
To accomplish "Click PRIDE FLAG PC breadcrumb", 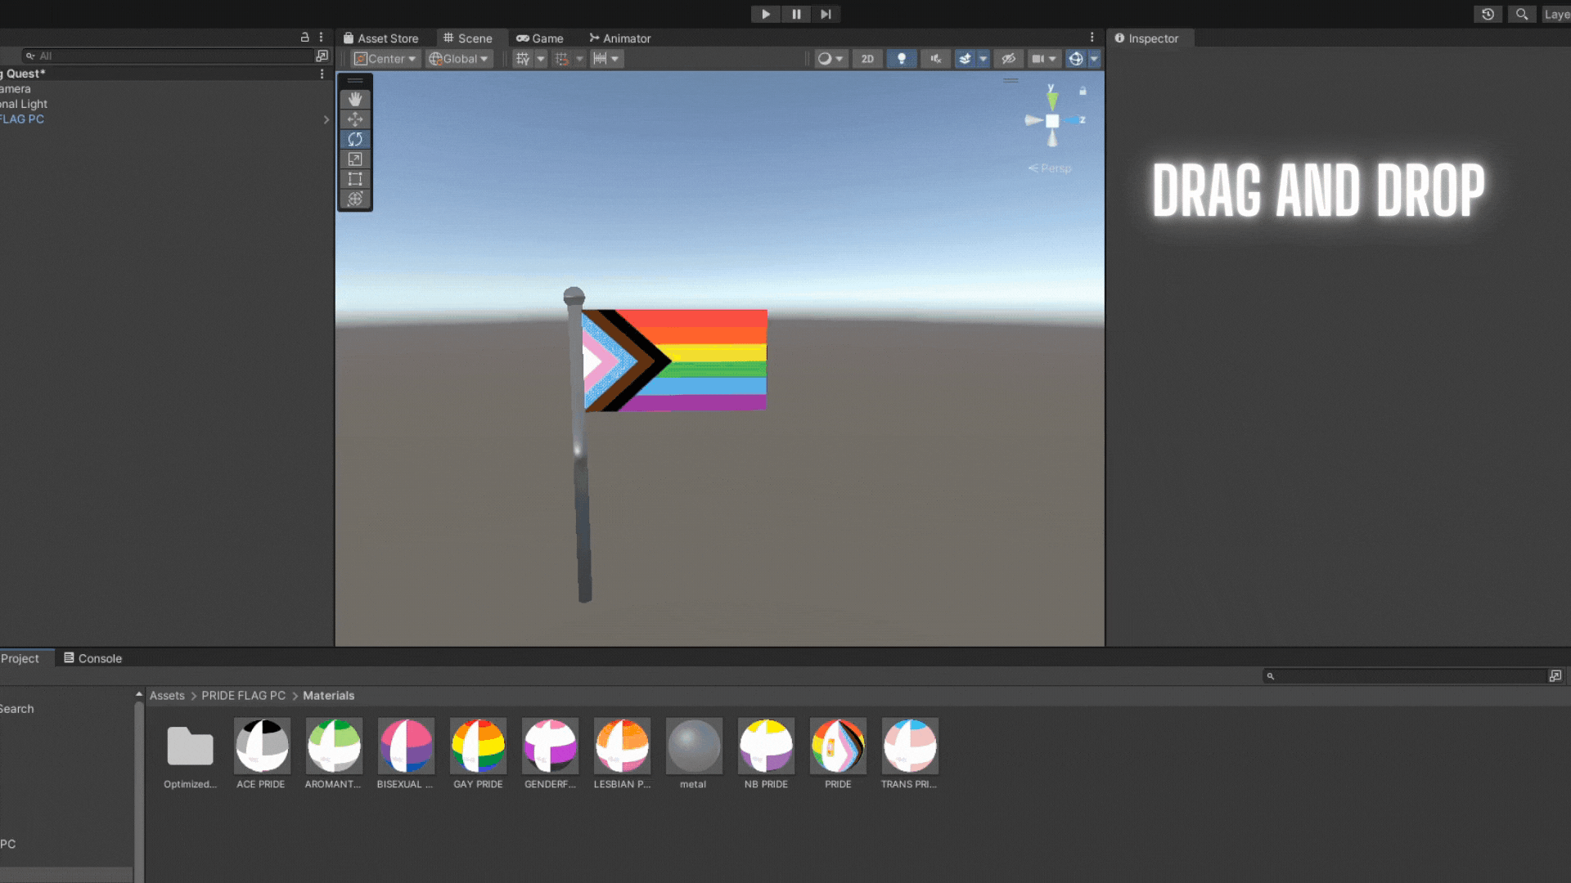I will [243, 696].
